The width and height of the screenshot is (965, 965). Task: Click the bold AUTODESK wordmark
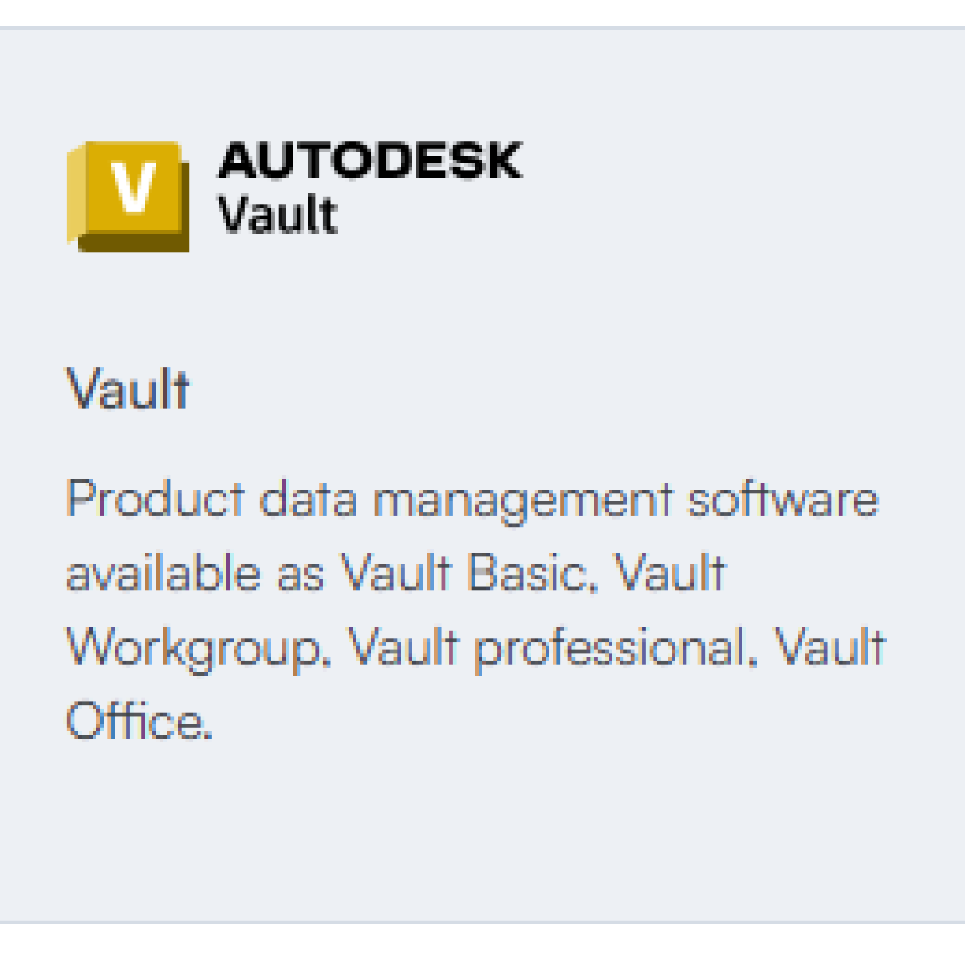tap(370, 161)
